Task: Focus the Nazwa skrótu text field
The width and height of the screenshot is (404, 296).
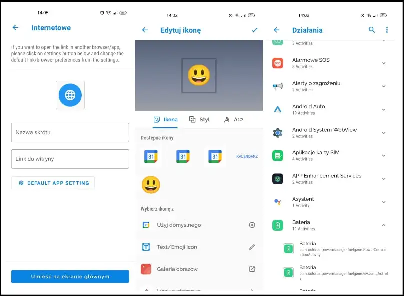Action: click(70, 133)
